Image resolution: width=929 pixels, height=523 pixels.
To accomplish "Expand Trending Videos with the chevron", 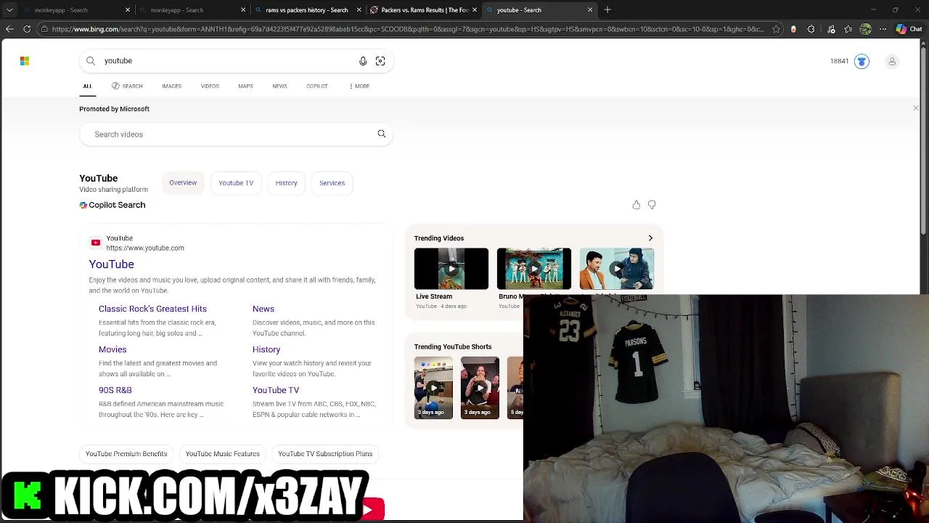I will 650,238.
